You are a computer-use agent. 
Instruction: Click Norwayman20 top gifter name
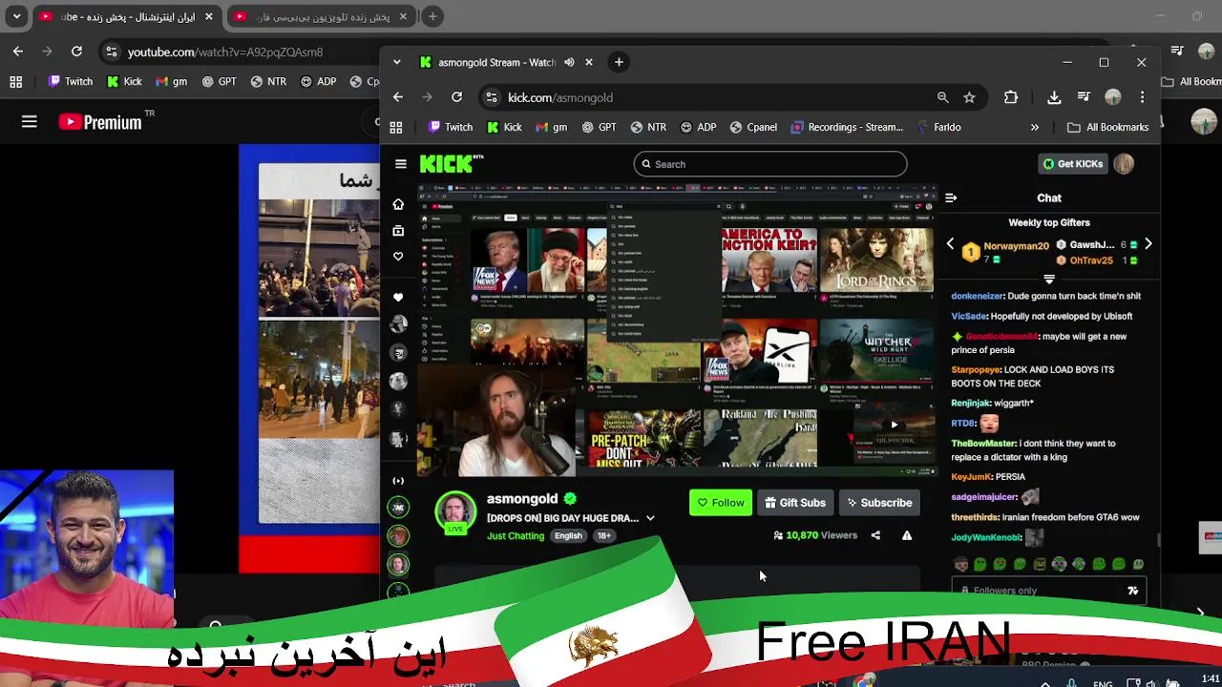click(1016, 246)
